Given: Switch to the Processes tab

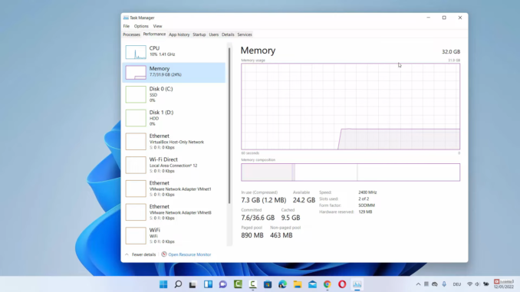Looking at the screenshot, I should (131, 34).
